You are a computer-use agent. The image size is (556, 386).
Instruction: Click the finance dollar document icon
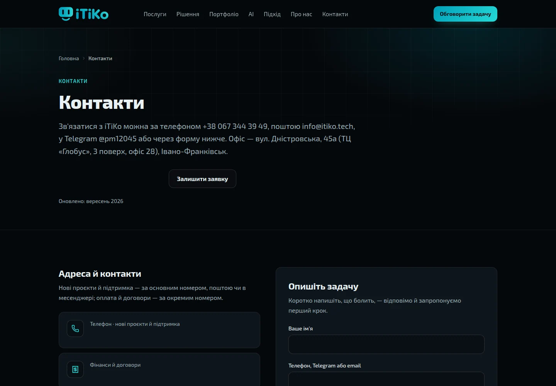pos(75,369)
